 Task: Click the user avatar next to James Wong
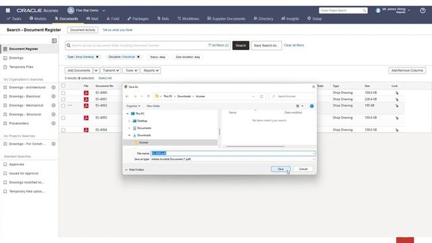click(x=378, y=11)
